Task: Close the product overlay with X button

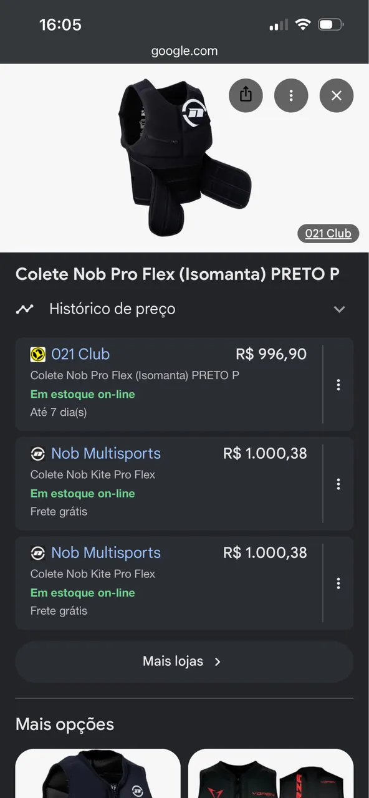Action: pyautogui.click(x=337, y=95)
